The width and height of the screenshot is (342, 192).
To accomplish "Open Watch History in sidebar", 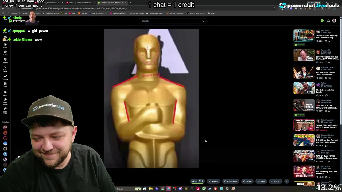I will pyautogui.click(x=5, y=102).
